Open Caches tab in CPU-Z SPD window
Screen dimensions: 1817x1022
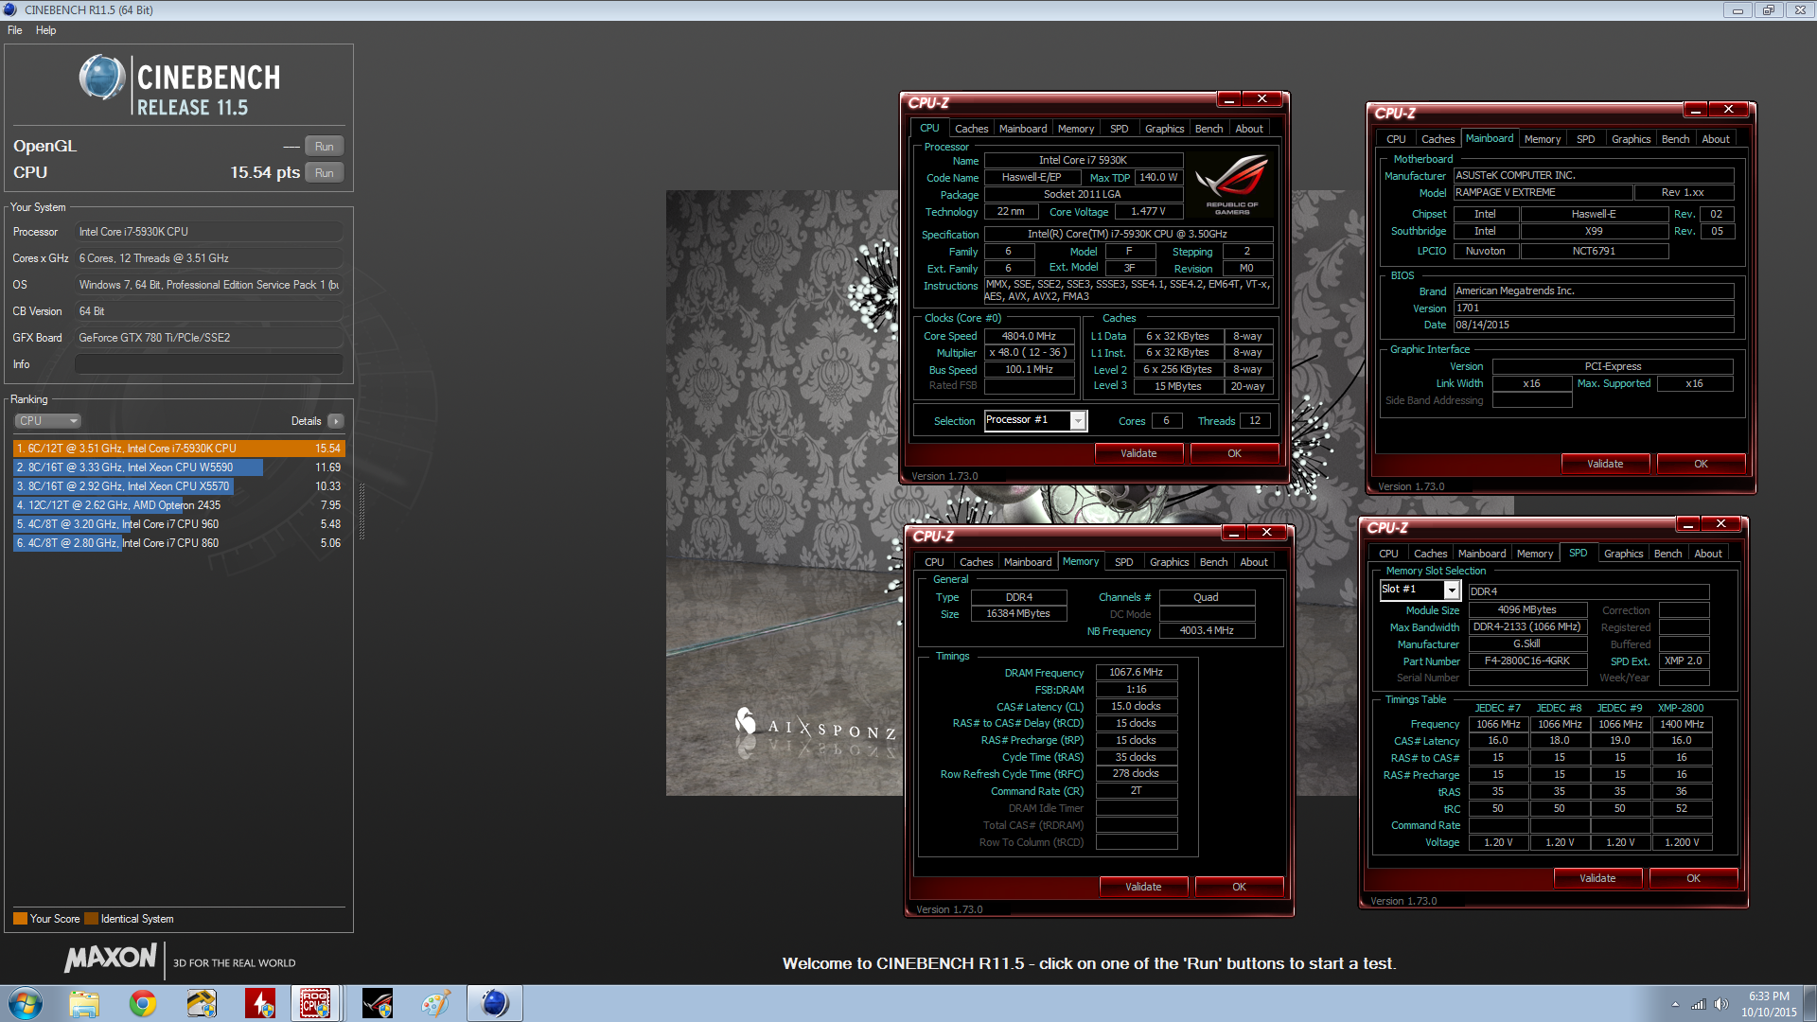coord(1430,554)
